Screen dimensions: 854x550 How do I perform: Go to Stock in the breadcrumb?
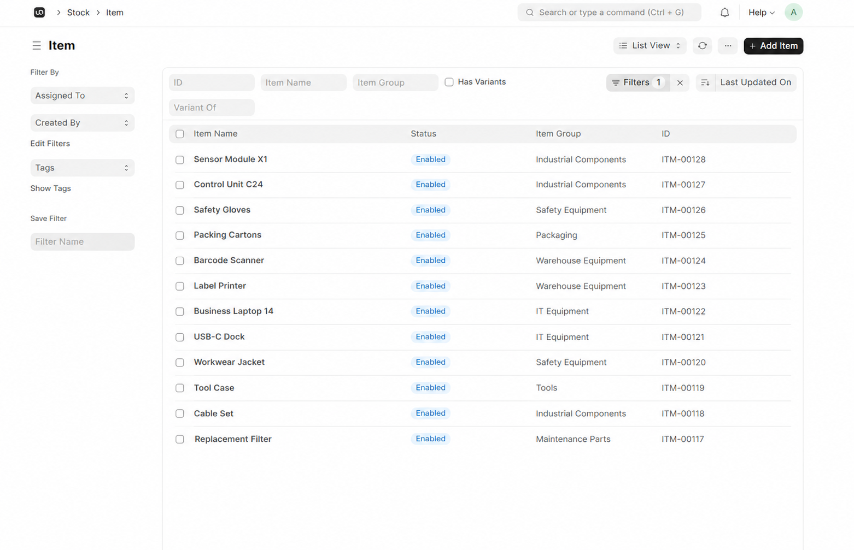click(x=78, y=13)
